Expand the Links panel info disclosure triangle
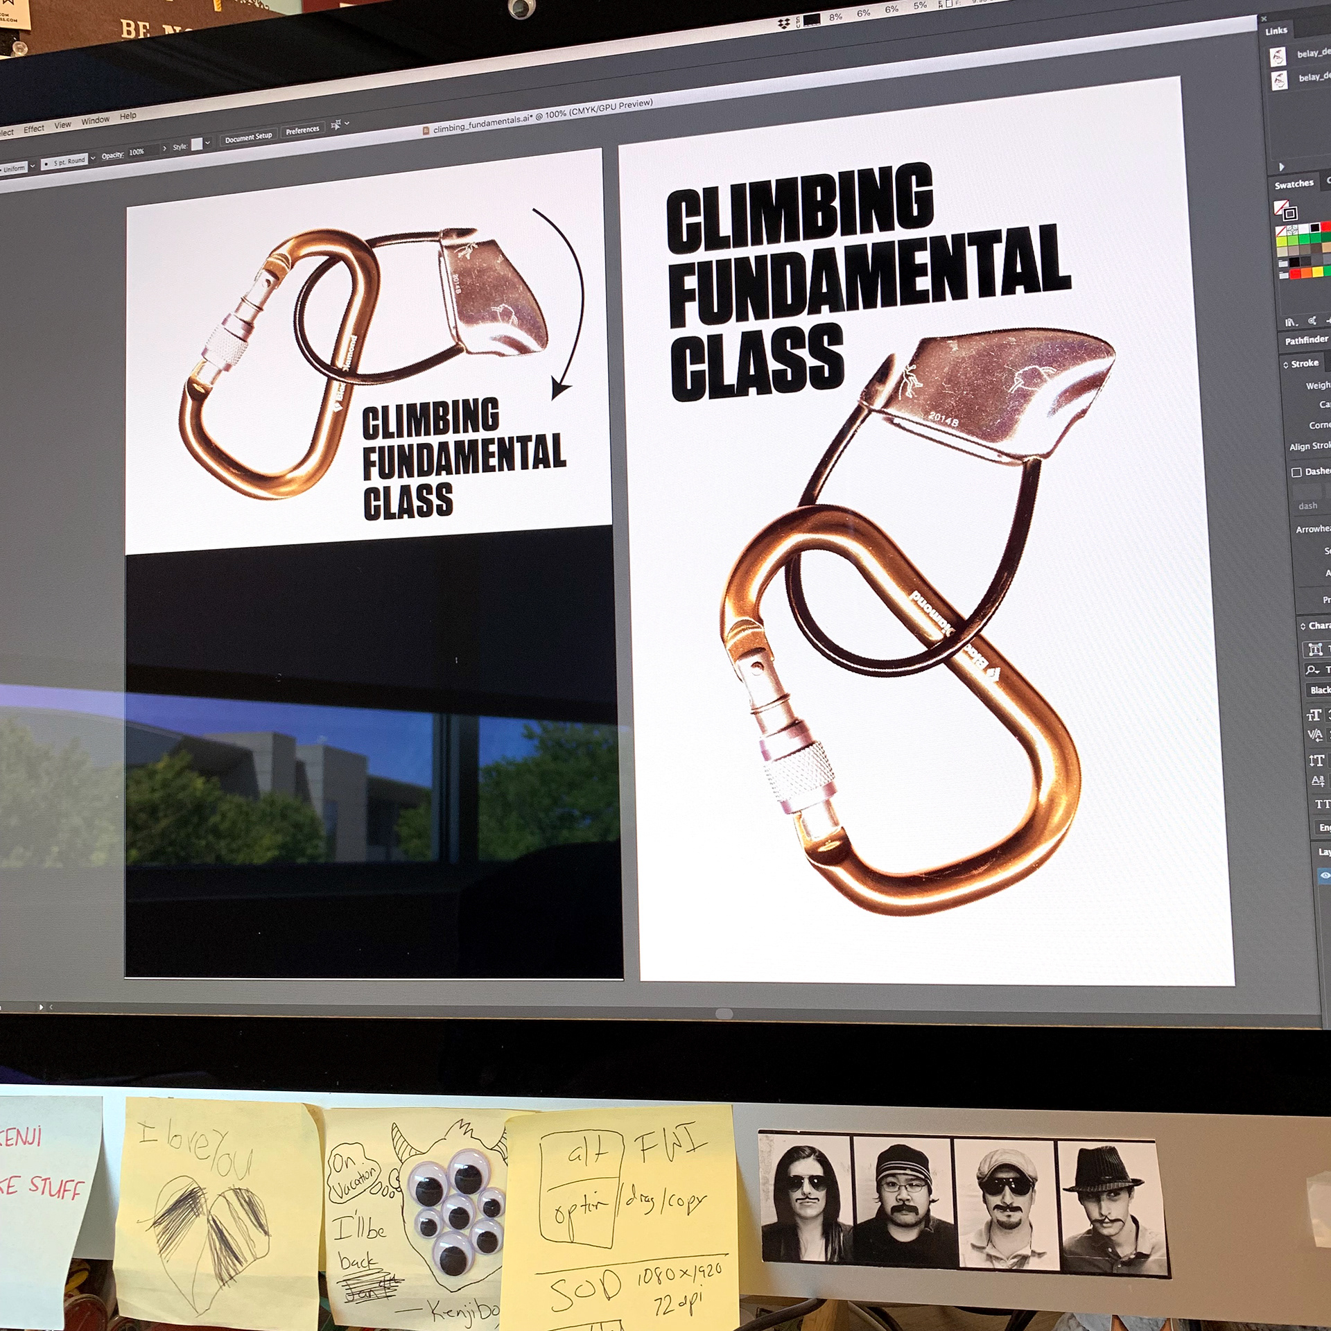The image size is (1331, 1331). point(1282,167)
